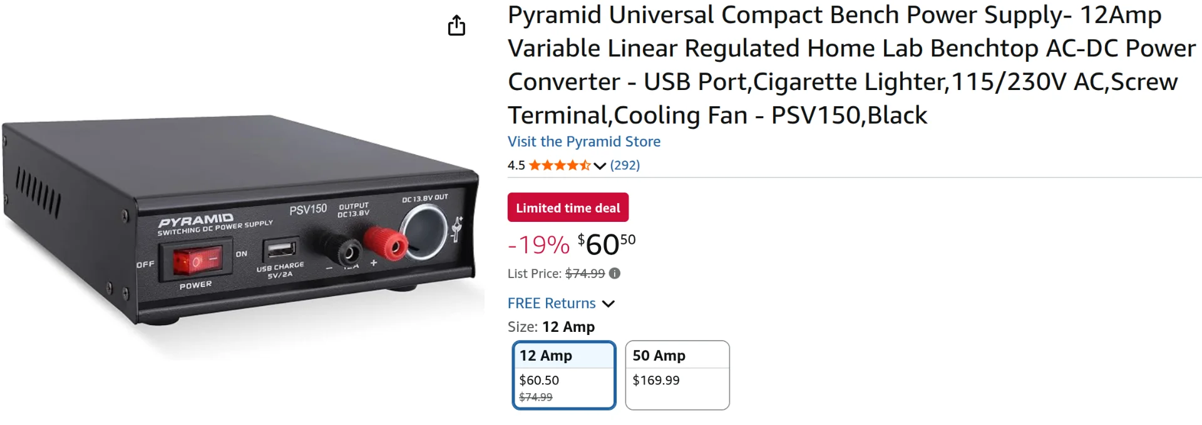Open the 292 reviews link

click(x=625, y=165)
